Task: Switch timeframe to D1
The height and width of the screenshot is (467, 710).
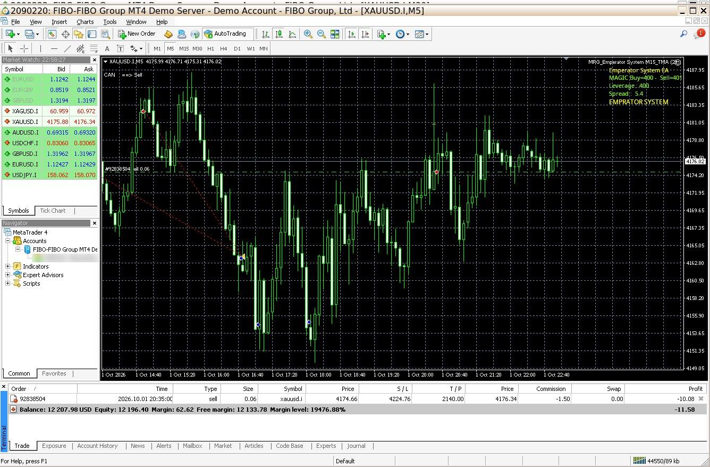Action: pyautogui.click(x=237, y=48)
